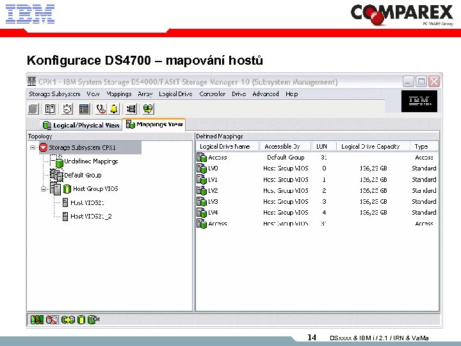Click the open-book toolbar icon
Image resolution: width=461 pixels, height=346 pixels.
[x=50, y=109]
